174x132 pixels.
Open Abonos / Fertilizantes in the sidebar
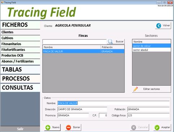[x=20, y=61]
